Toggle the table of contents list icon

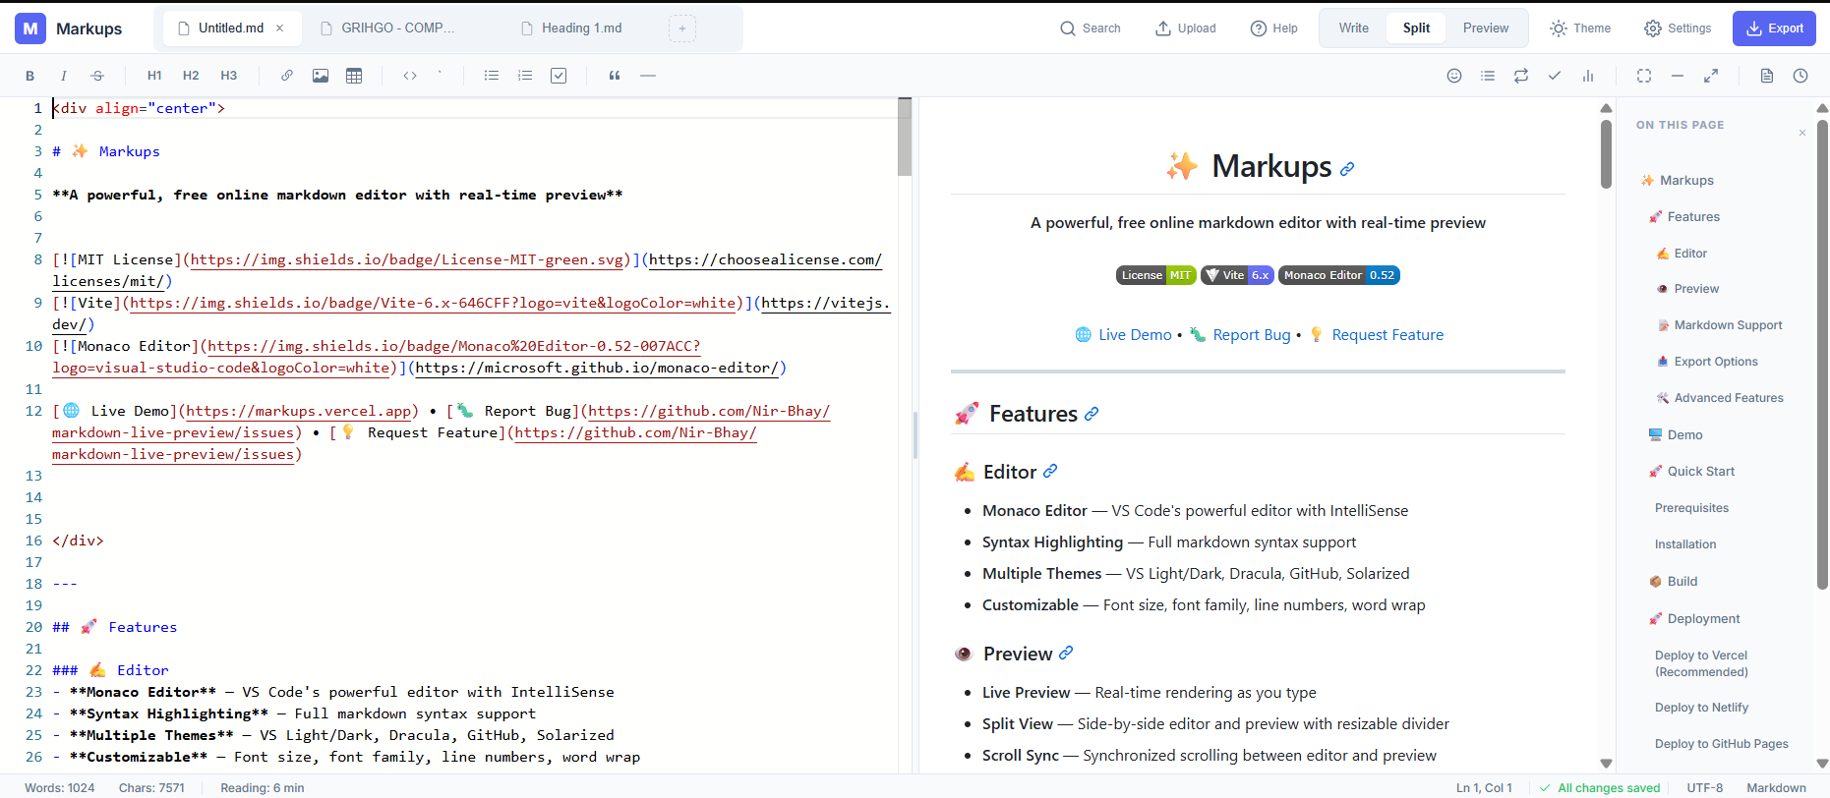coord(1488,76)
